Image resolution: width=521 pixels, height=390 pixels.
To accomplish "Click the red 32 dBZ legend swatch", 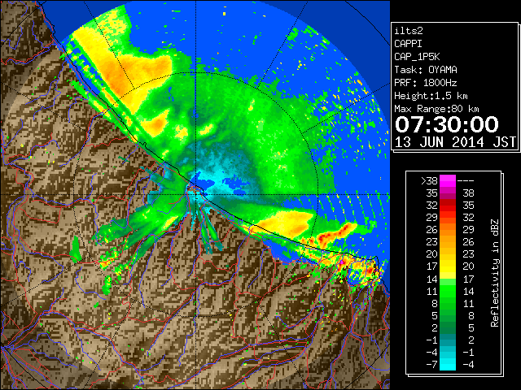I will [448, 206].
